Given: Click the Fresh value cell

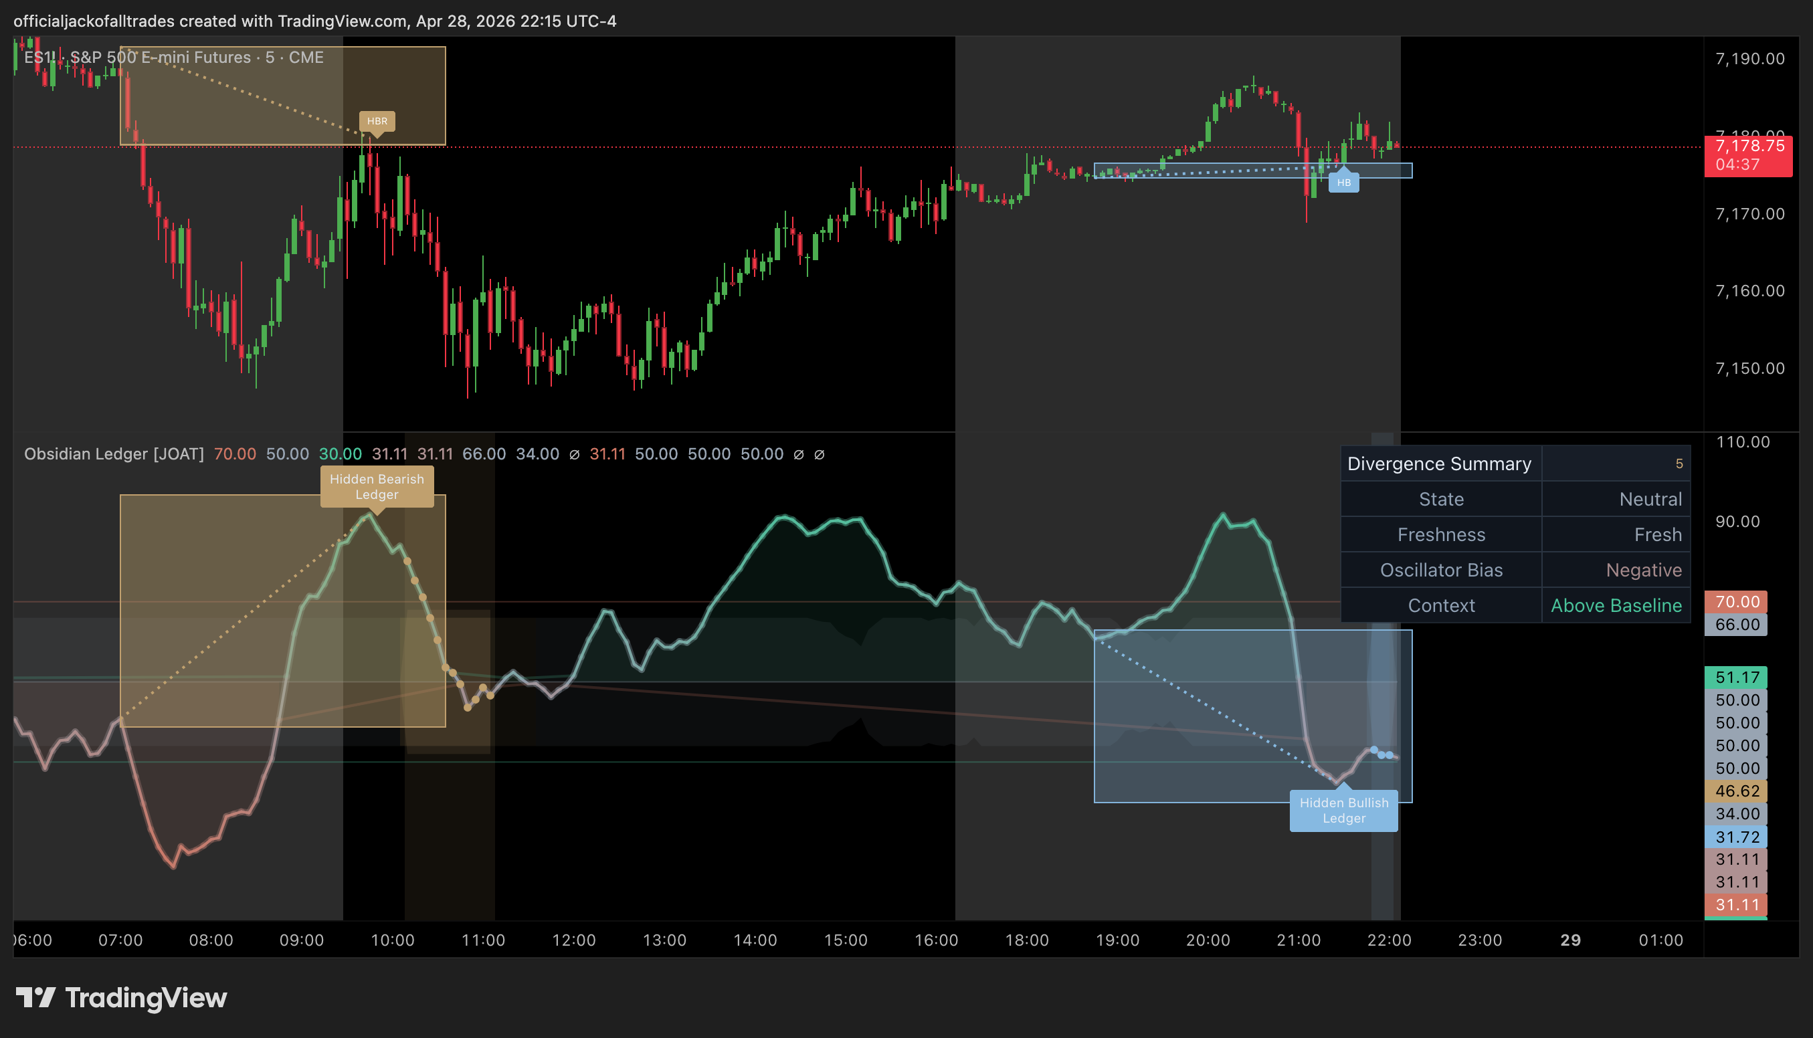Looking at the screenshot, I should coord(1616,534).
